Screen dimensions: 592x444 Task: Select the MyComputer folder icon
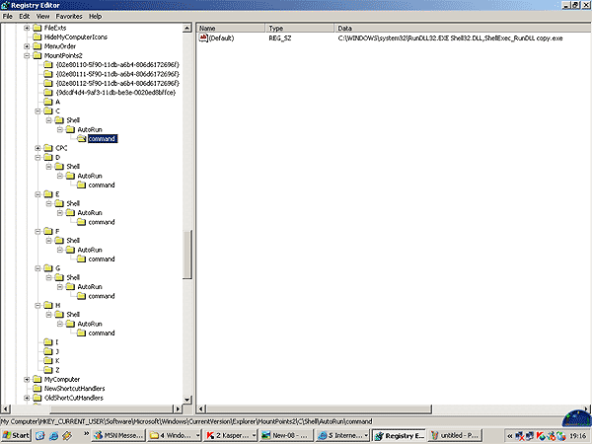coord(37,379)
